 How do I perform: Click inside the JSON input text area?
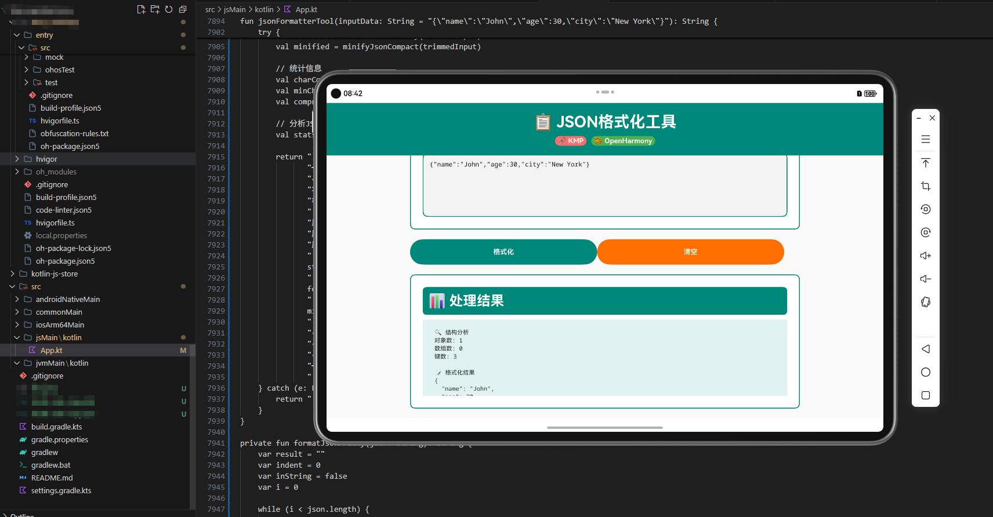(x=604, y=185)
